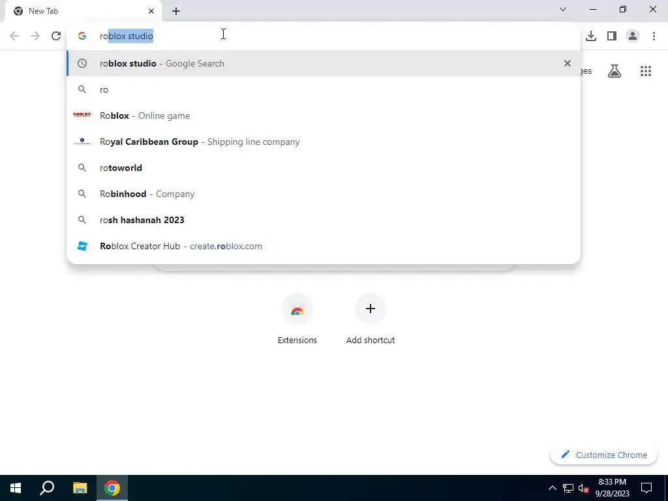This screenshot has height=501, width=668.
Task: Choose the plain 'ro' search suggestion
Action: pos(324,89)
